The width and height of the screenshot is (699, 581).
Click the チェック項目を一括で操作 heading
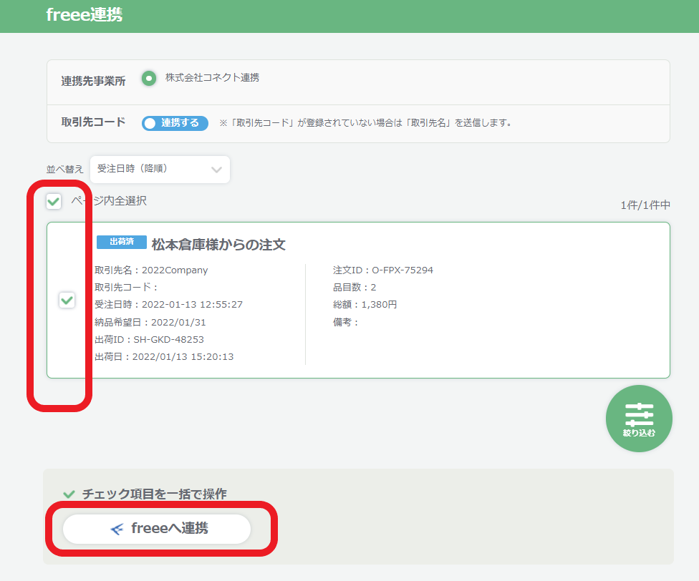pyautogui.click(x=154, y=494)
